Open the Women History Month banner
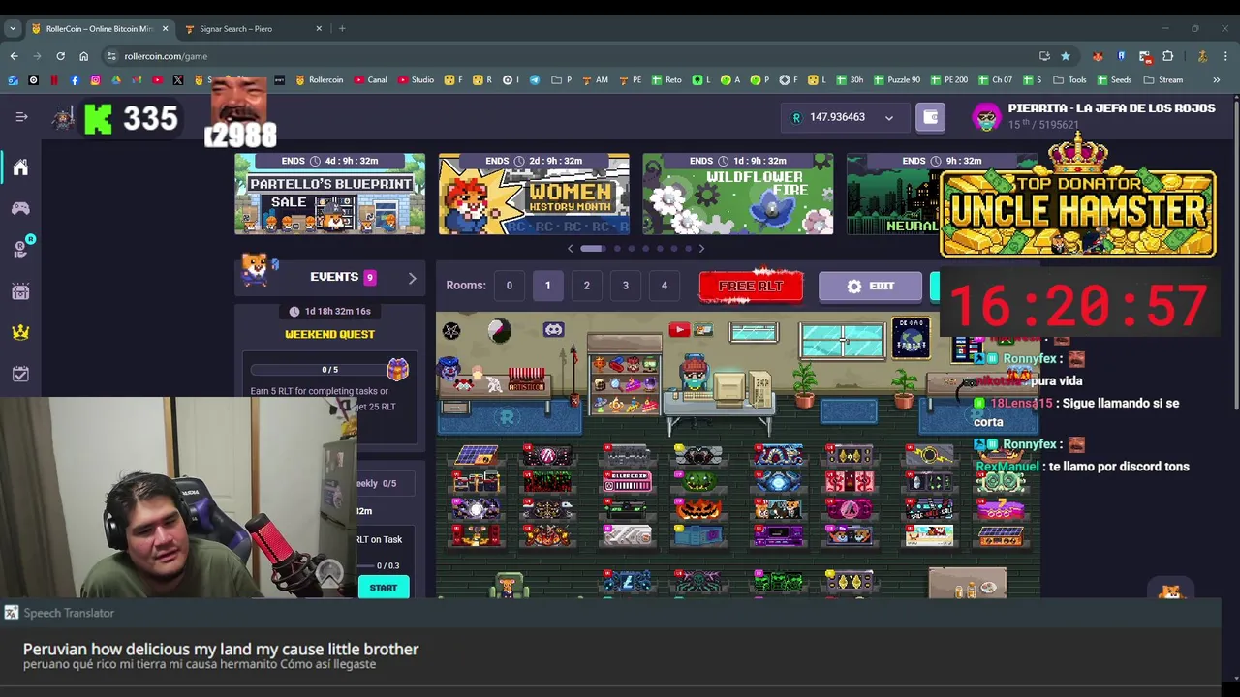This screenshot has width=1240, height=697. click(x=534, y=194)
